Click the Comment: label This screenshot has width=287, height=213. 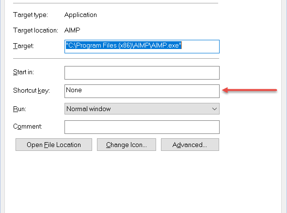pos(28,126)
